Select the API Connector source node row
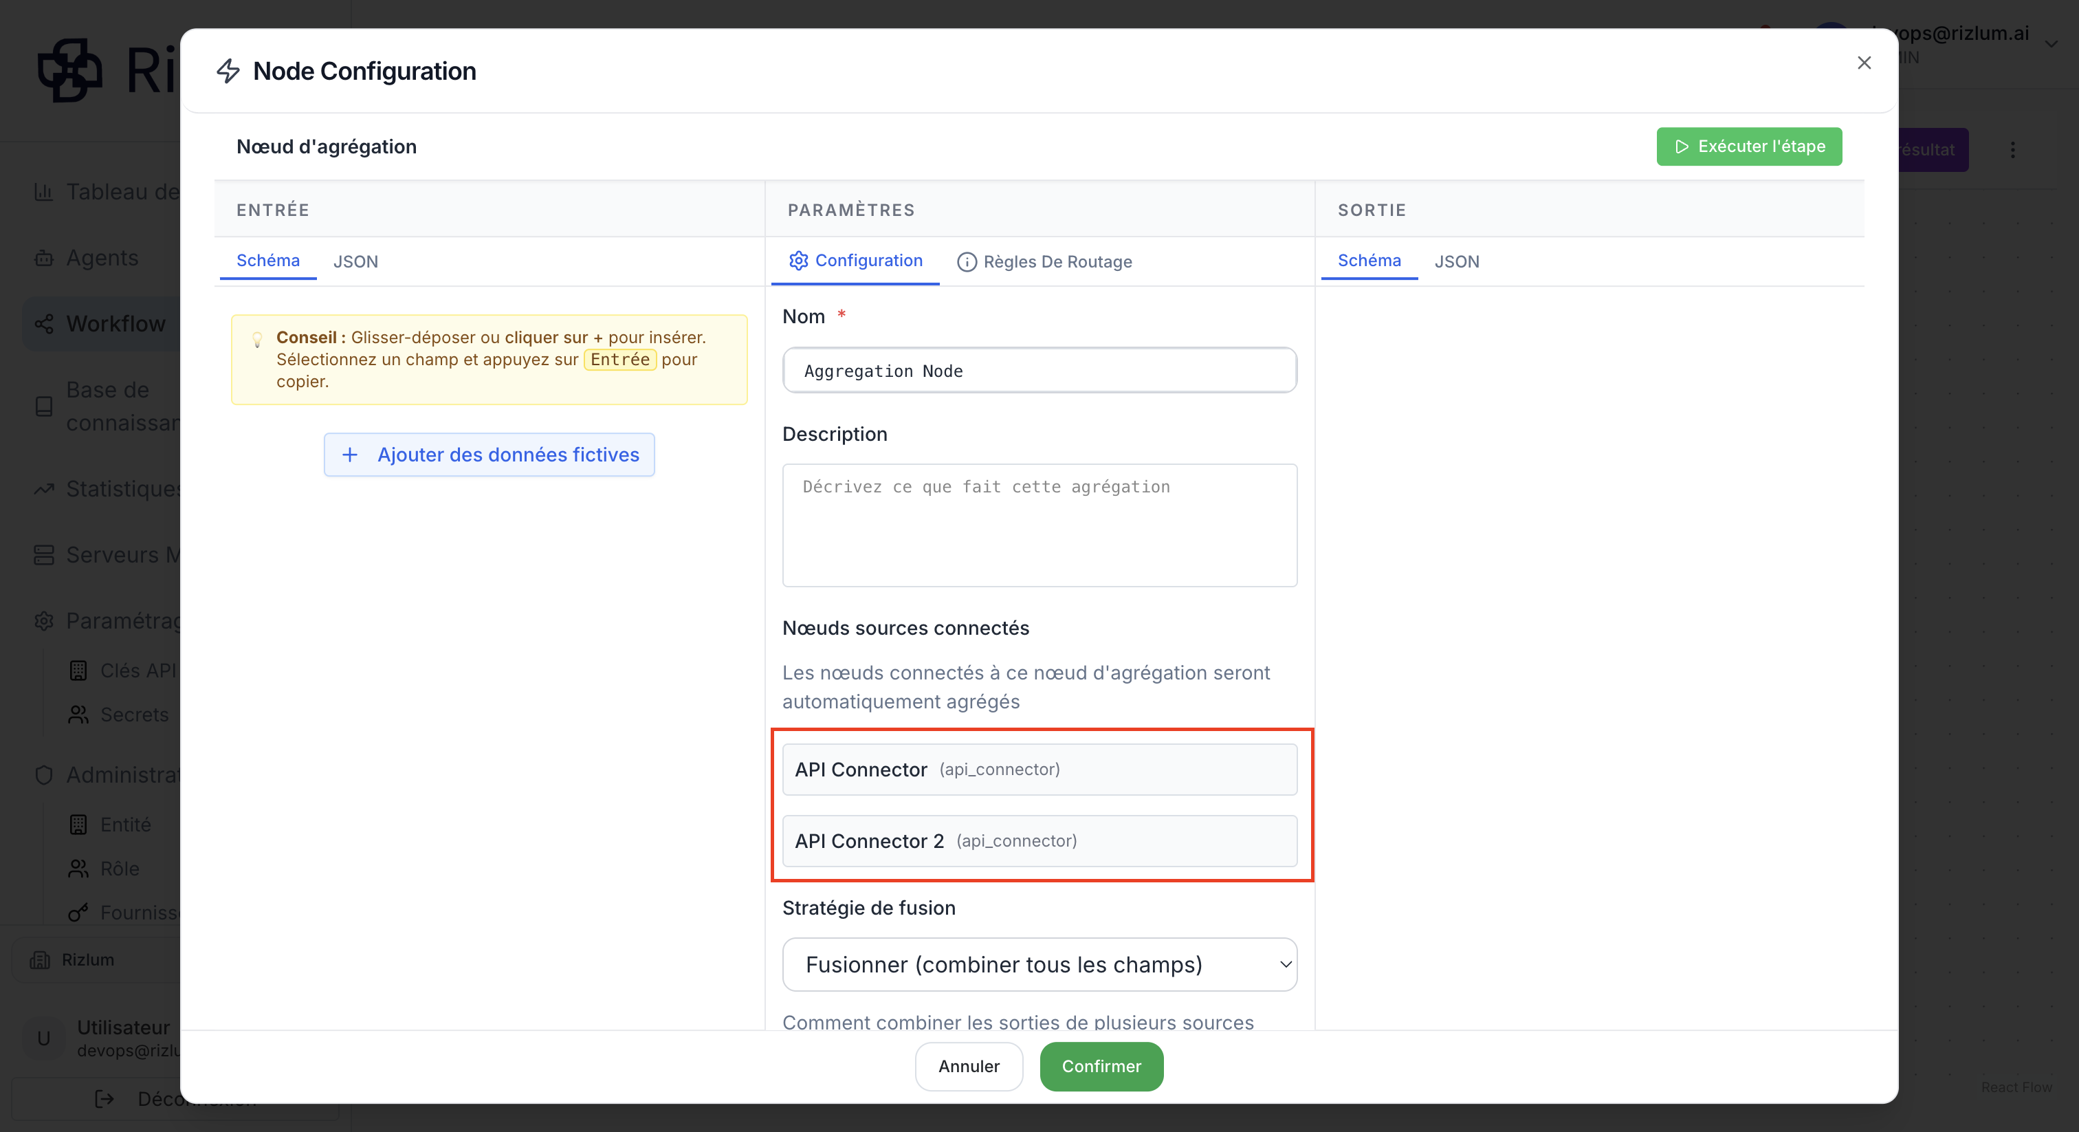Image resolution: width=2079 pixels, height=1132 pixels. point(1039,770)
